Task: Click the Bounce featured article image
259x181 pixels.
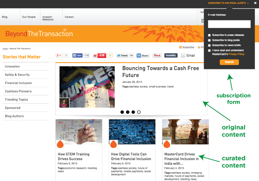Action: tap(87, 87)
